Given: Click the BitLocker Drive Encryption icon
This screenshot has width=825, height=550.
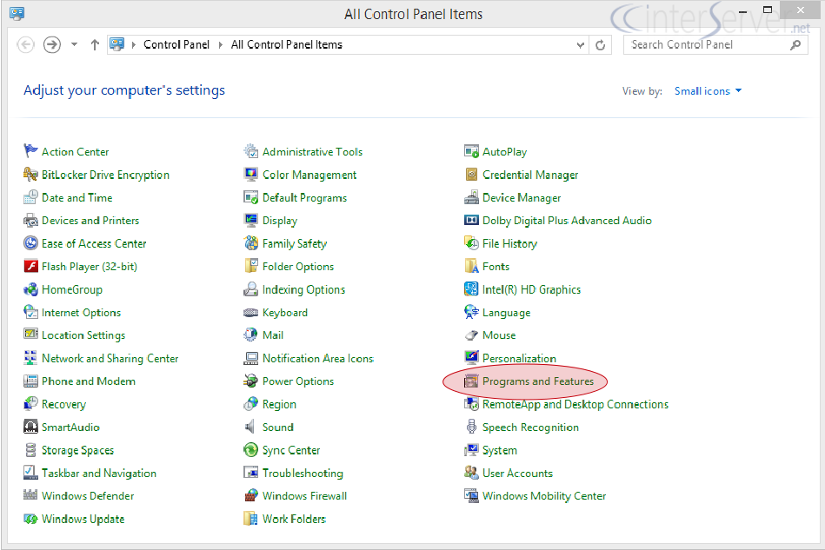Looking at the screenshot, I should click(x=30, y=174).
